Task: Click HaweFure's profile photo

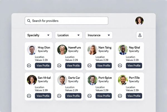Action: [62, 50]
